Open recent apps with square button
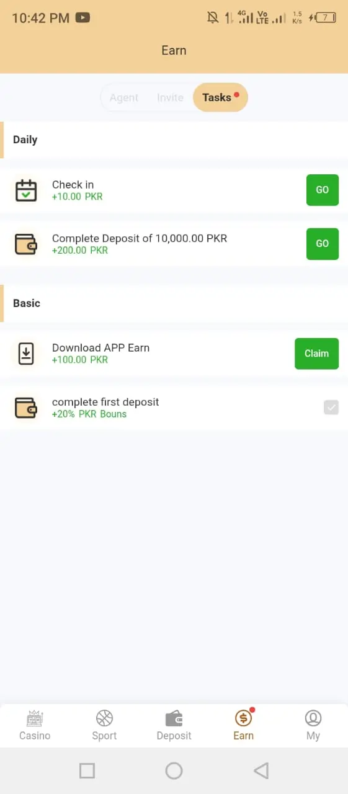Screen dimensions: 348x794 (87, 771)
